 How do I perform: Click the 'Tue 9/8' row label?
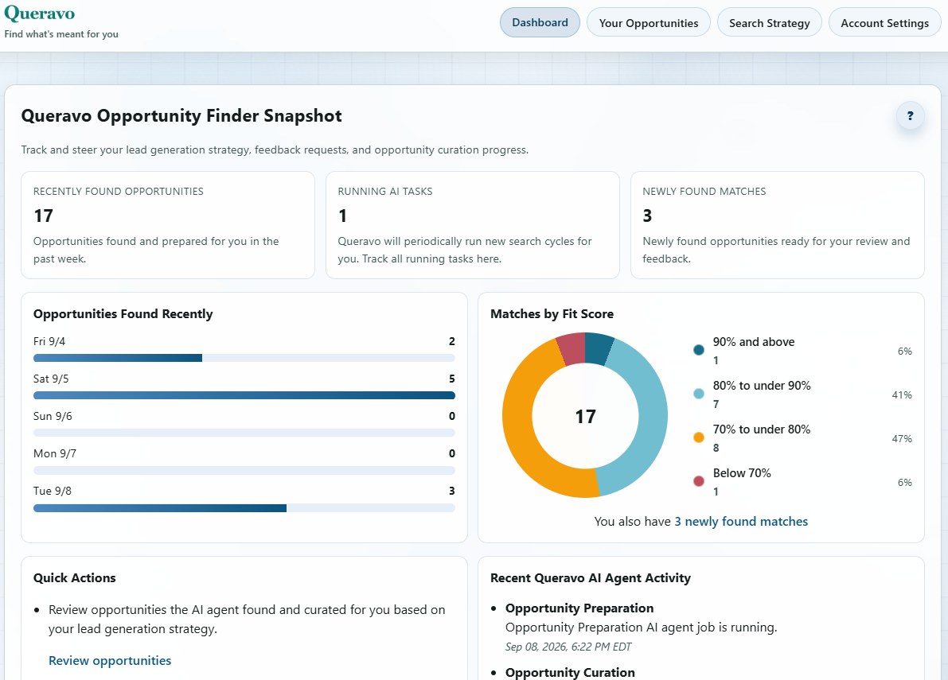[x=52, y=491]
